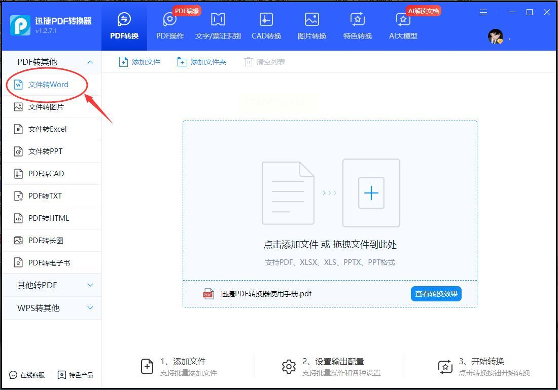Click the AI解读文档 red badge

coord(424,11)
